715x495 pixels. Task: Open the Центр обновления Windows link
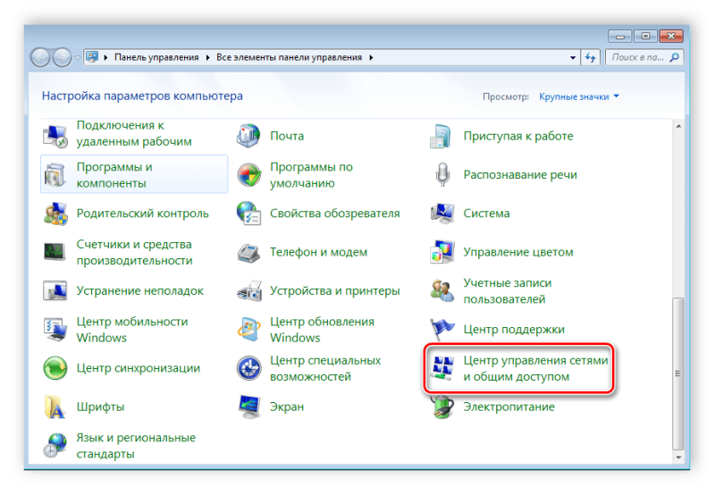click(x=322, y=330)
